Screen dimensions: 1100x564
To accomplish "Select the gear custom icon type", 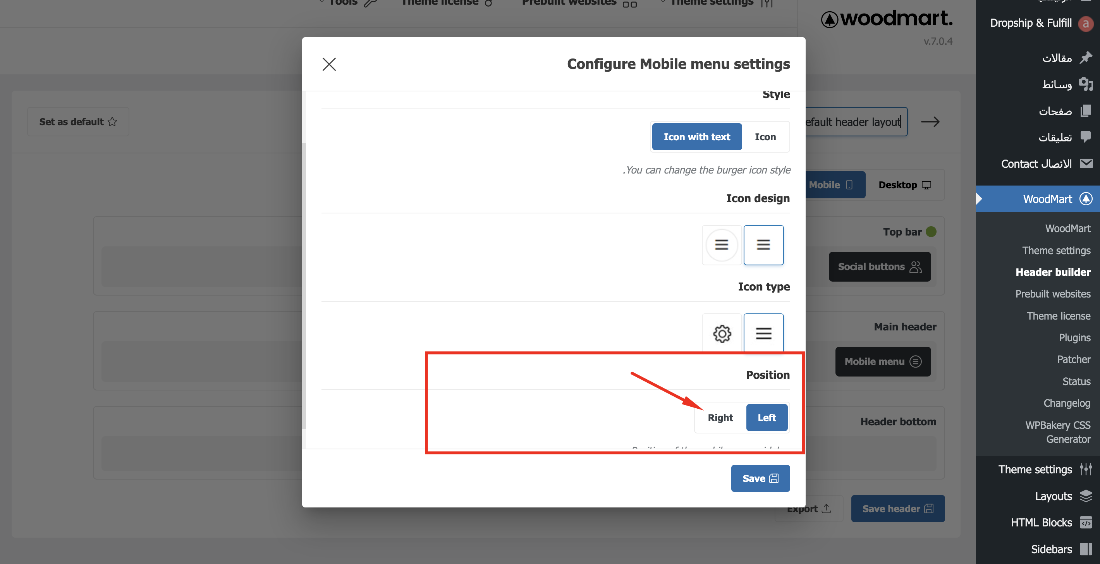I will [x=721, y=333].
